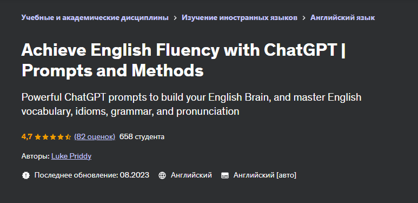Viewport: 418px width, 203px height.
Task: Open the 'Учебные и академические дисциплины' breadcrumb
Action: [95, 18]
